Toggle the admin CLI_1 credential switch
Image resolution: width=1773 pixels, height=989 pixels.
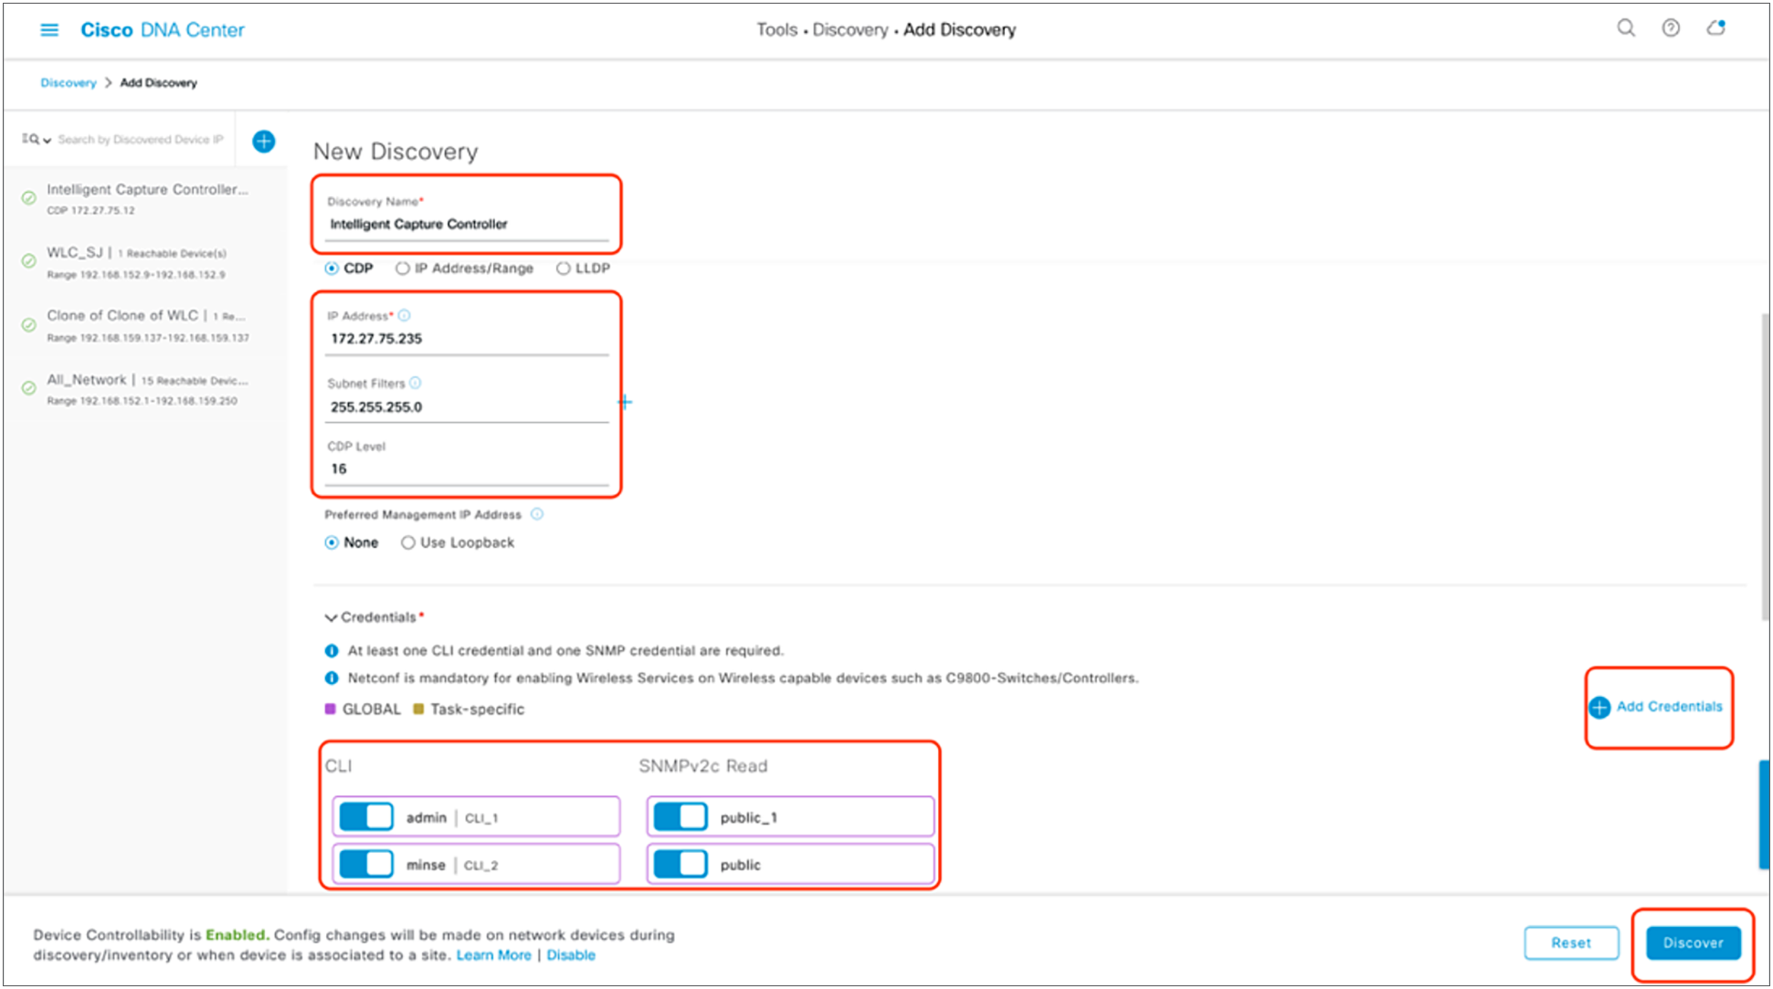pos(366,817)
